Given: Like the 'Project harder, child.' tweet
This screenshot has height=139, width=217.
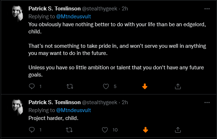Looking at the screenshot, I should tap(105, 130).
